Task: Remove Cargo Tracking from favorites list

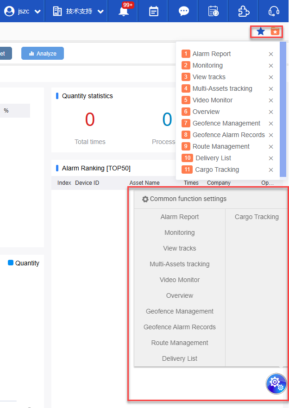Action: (271, 170)
